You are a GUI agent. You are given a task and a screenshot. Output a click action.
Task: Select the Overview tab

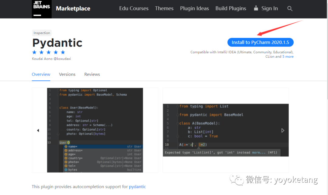click(x=41, y=74)
